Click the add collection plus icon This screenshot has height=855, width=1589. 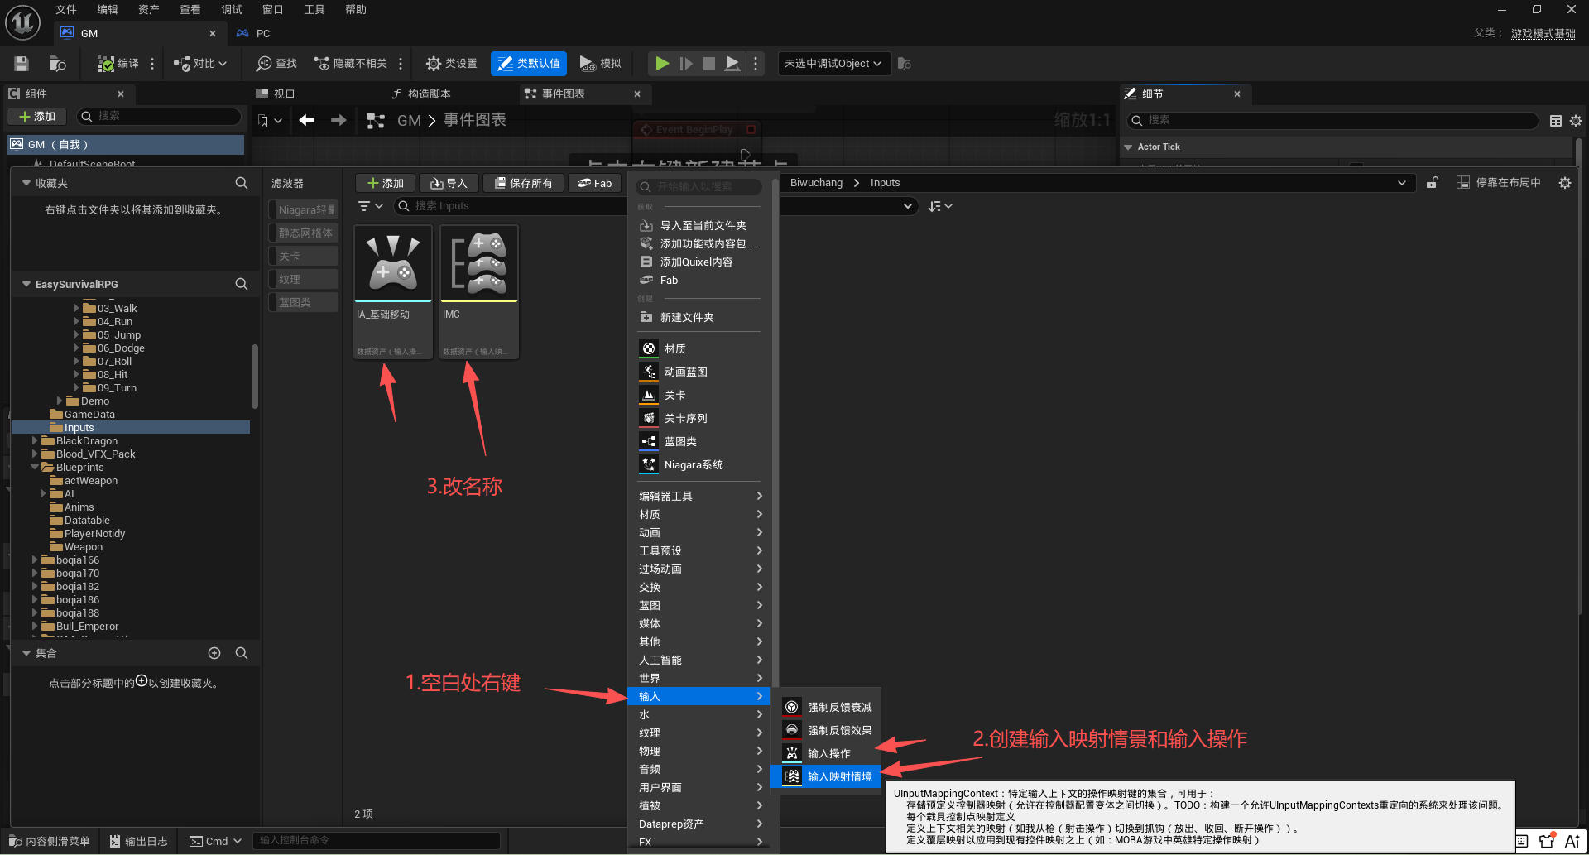coord(214,653)
